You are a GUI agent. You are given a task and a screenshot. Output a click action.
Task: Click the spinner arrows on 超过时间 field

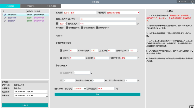[85, 89]
